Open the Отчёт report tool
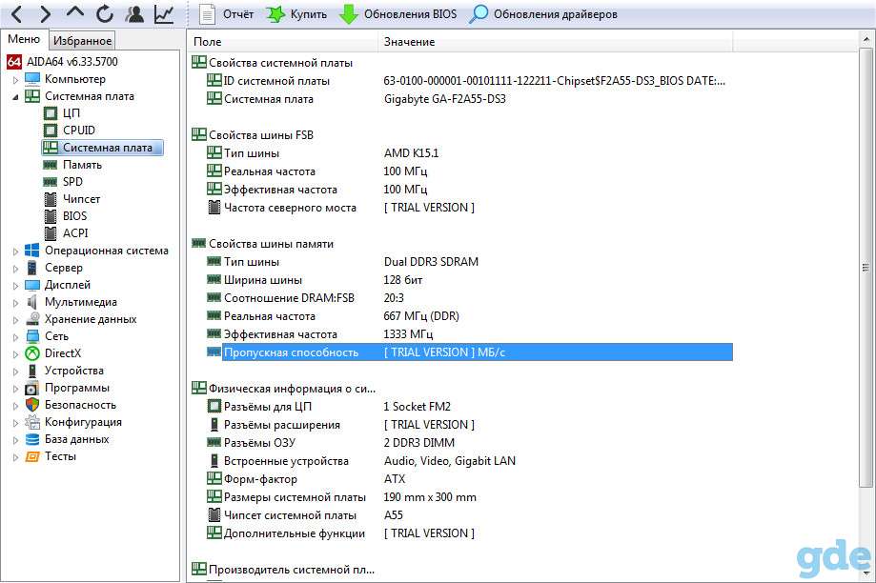The width and height of the screenshot is (876, 583). click(226, 14)
